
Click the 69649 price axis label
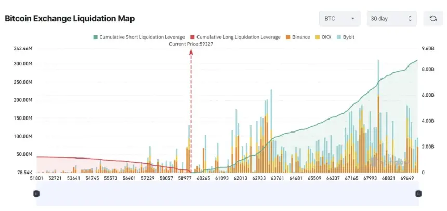coord(407,178)
